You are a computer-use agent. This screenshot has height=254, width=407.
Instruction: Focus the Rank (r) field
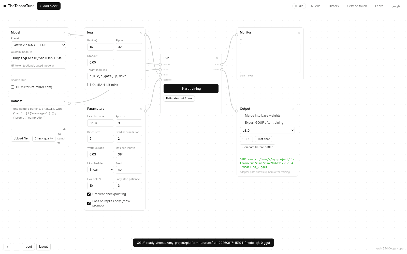click(100, 47)
